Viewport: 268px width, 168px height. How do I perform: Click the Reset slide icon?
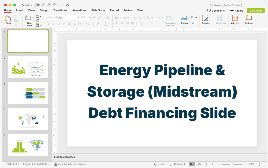(x=37, y=21)
